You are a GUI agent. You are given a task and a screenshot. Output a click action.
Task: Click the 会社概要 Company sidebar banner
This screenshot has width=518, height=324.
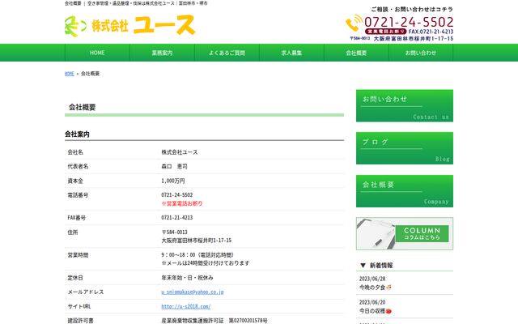tap(405, 191)
